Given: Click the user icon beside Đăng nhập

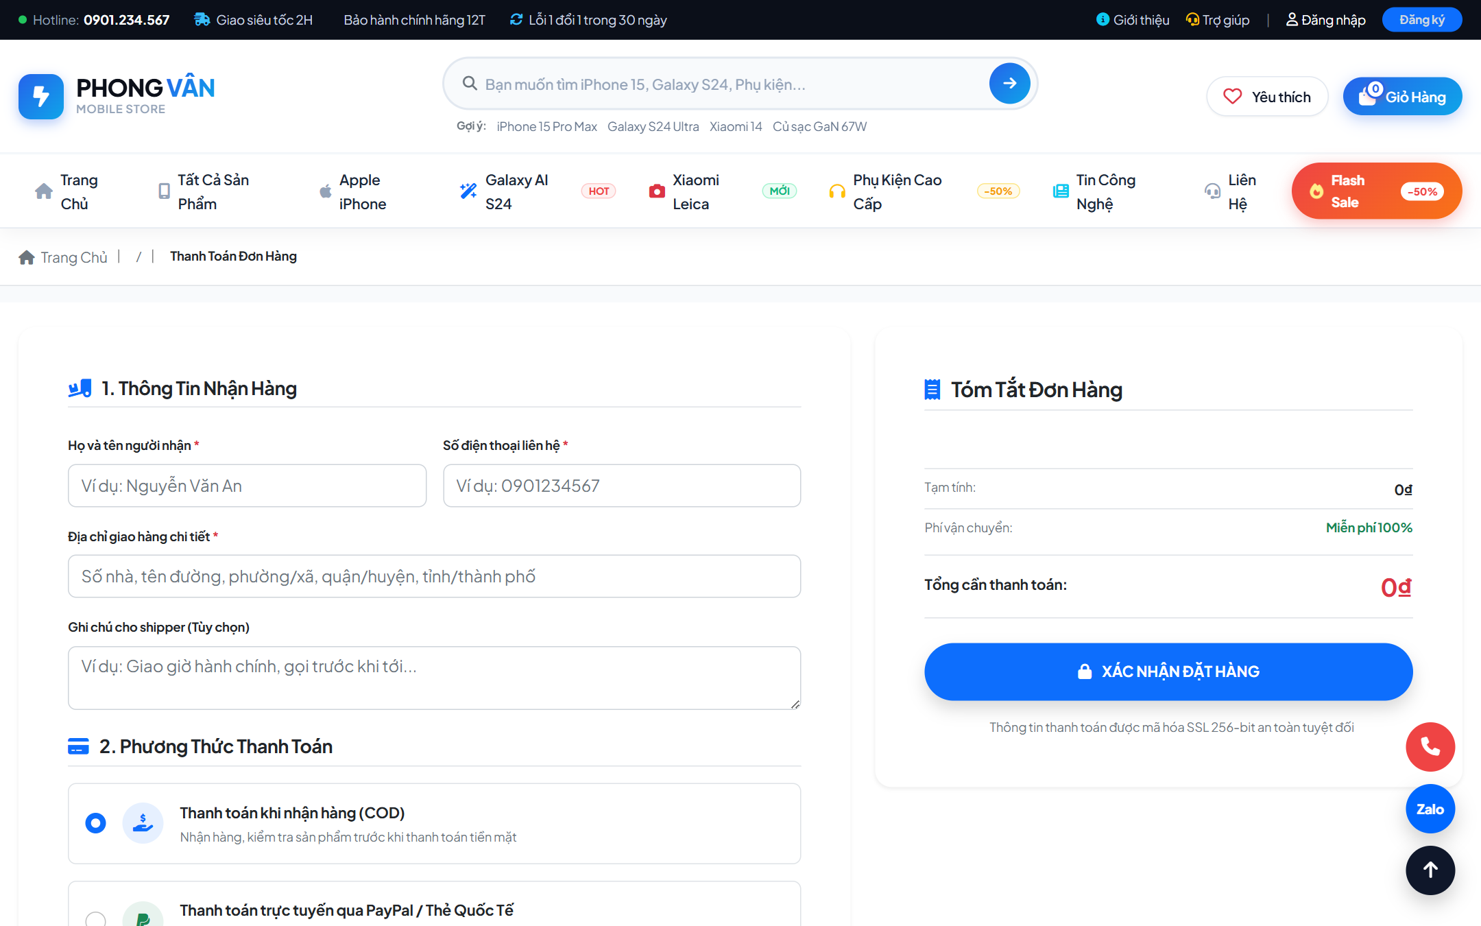Looking at the screenshot, I should (x=1292, y=20).
